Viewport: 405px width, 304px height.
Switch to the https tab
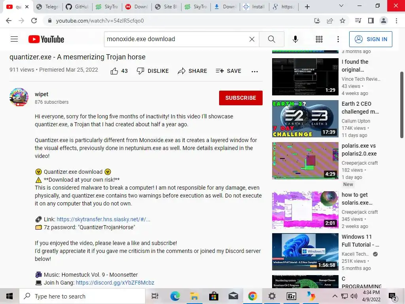pos(284,7)
